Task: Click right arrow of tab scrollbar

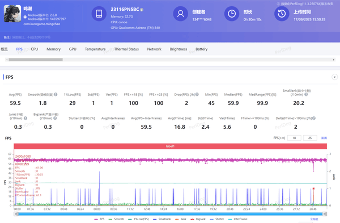Action: coord(334,60)
